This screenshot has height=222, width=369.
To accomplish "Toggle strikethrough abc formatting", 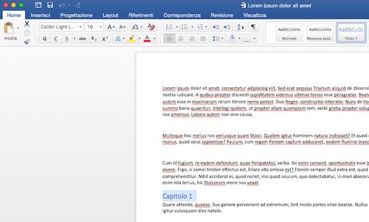I will 82,39.
